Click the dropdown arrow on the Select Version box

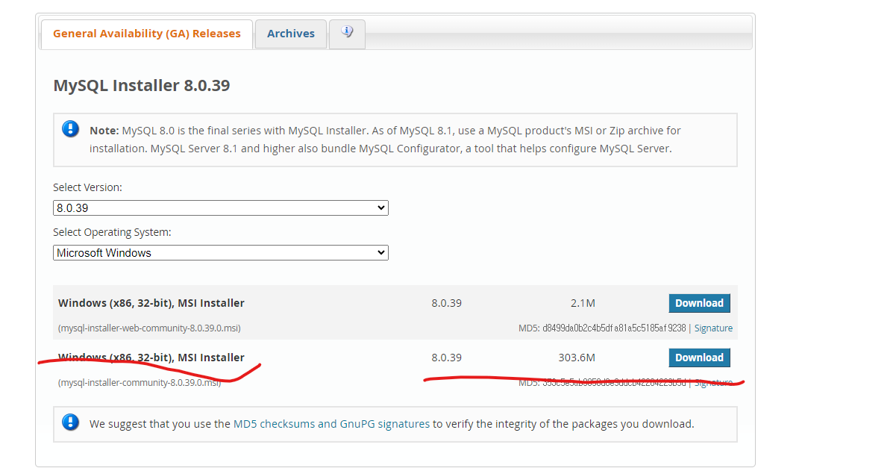(x=381, y=208)
